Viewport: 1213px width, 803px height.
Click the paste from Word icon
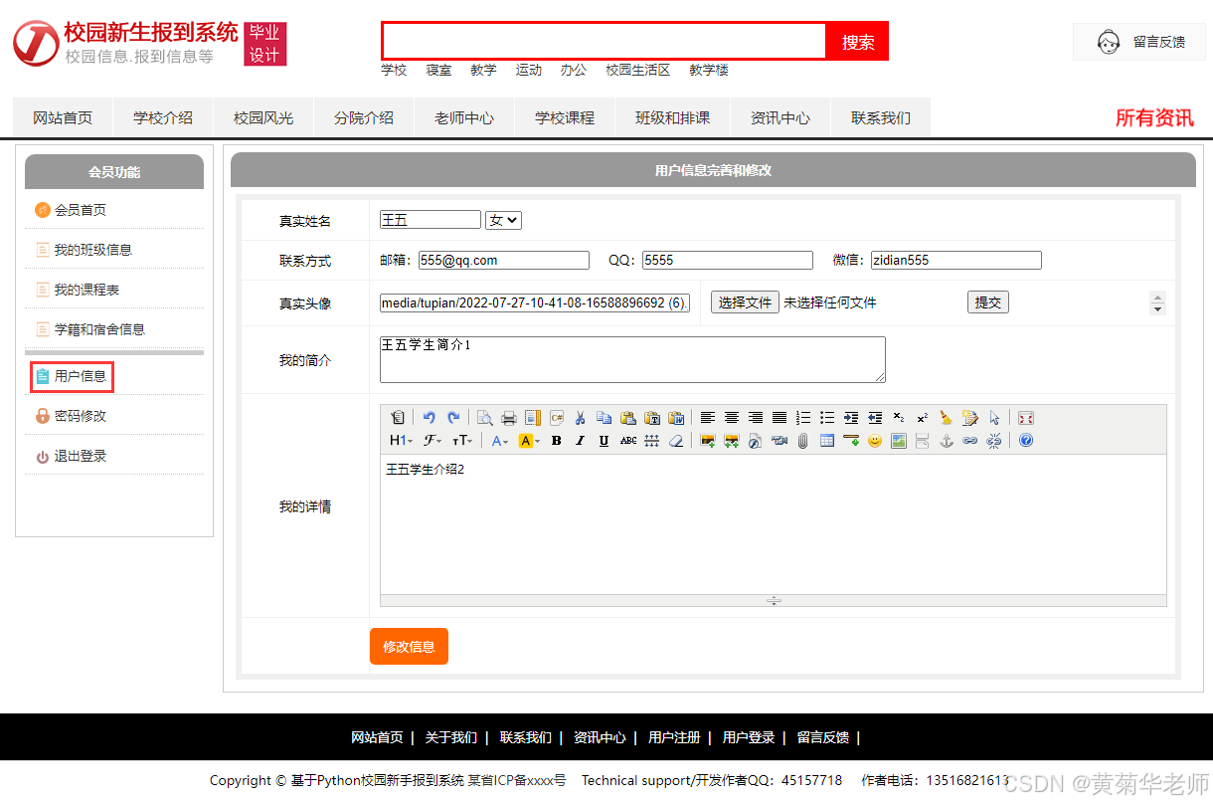pyautogui.click(x=675, y=417)
